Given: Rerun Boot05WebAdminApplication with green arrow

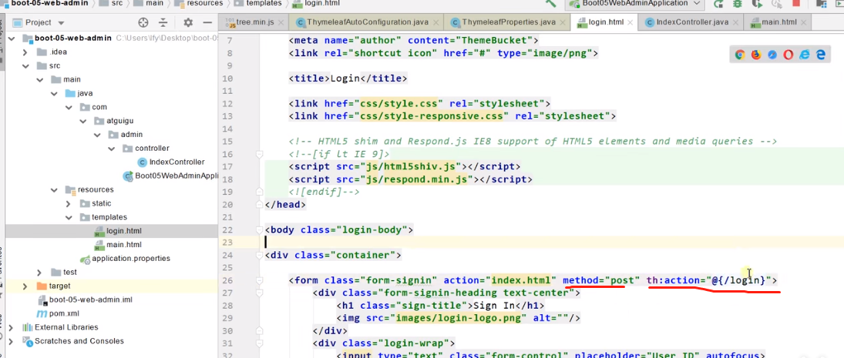Looking at the screenshot, I should pyautogui.click(x=718, y=4).
